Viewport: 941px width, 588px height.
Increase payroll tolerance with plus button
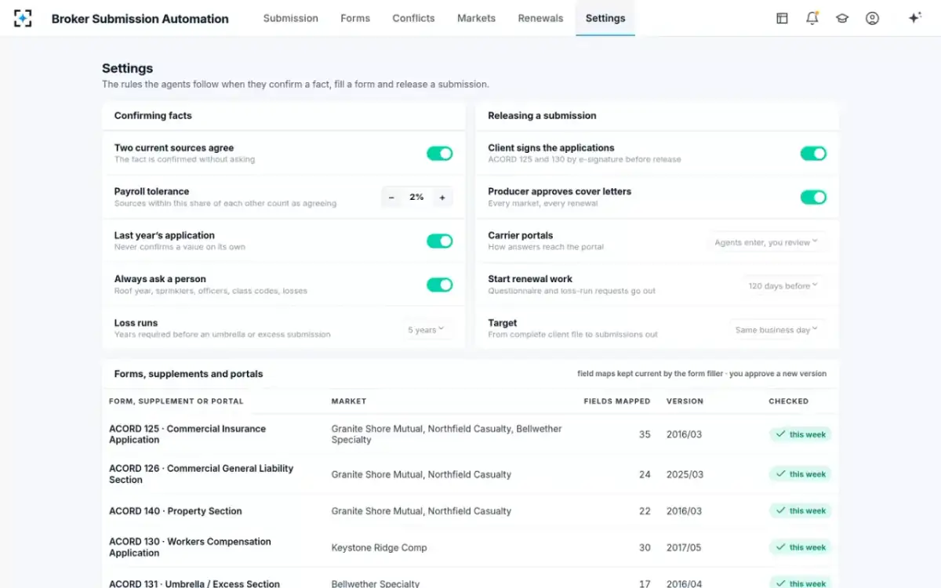[442, 198]
